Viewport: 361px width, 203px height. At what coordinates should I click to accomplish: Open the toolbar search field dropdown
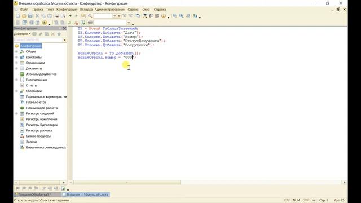pyautogui.click(x=115, y=16)
